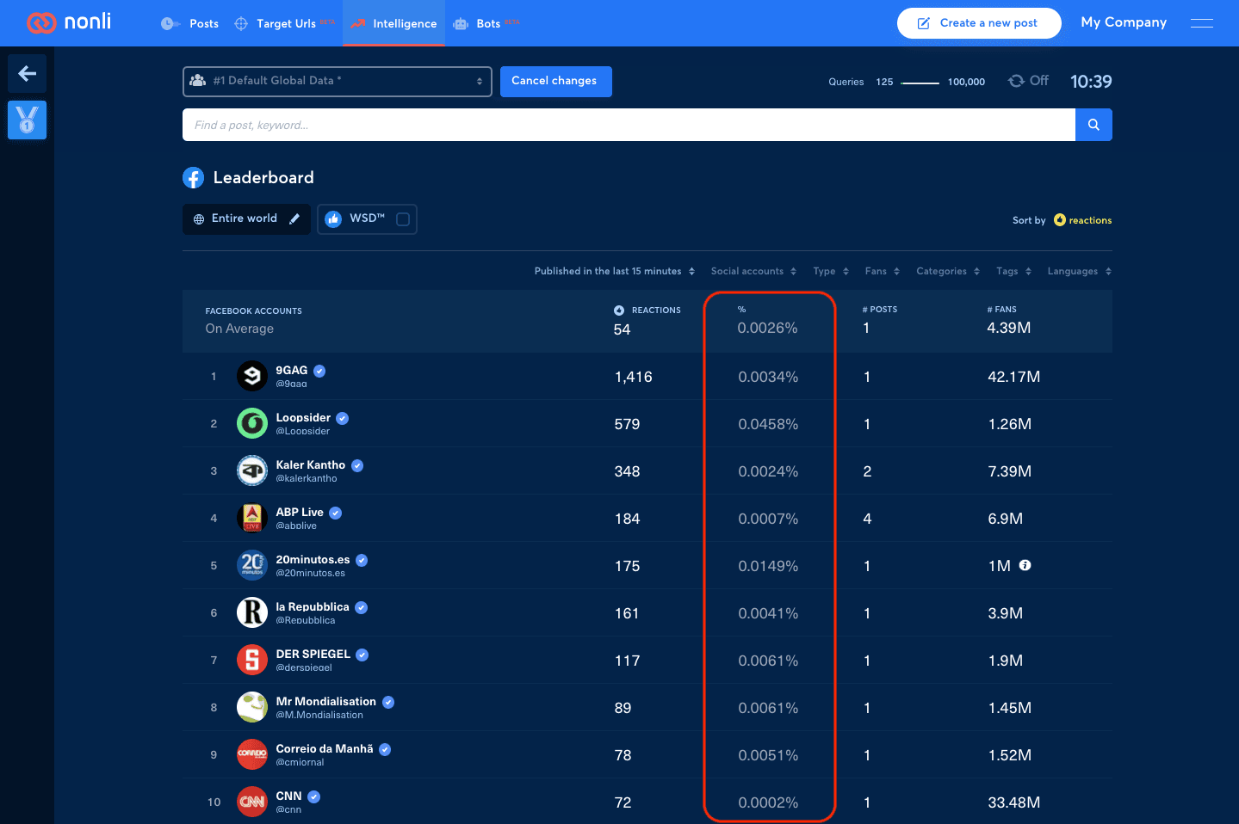This screenshot has width=1239, height=824.
Task: Open the medal leaderboard sidebar icon
Action: pos(27,120)
